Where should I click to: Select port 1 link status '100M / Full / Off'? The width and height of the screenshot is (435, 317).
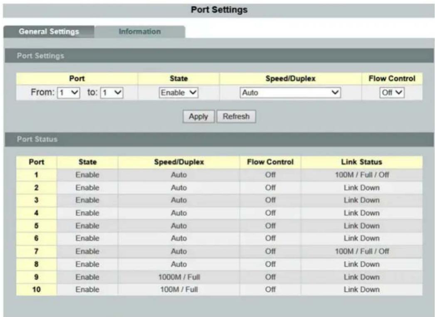tap(362, 175)
